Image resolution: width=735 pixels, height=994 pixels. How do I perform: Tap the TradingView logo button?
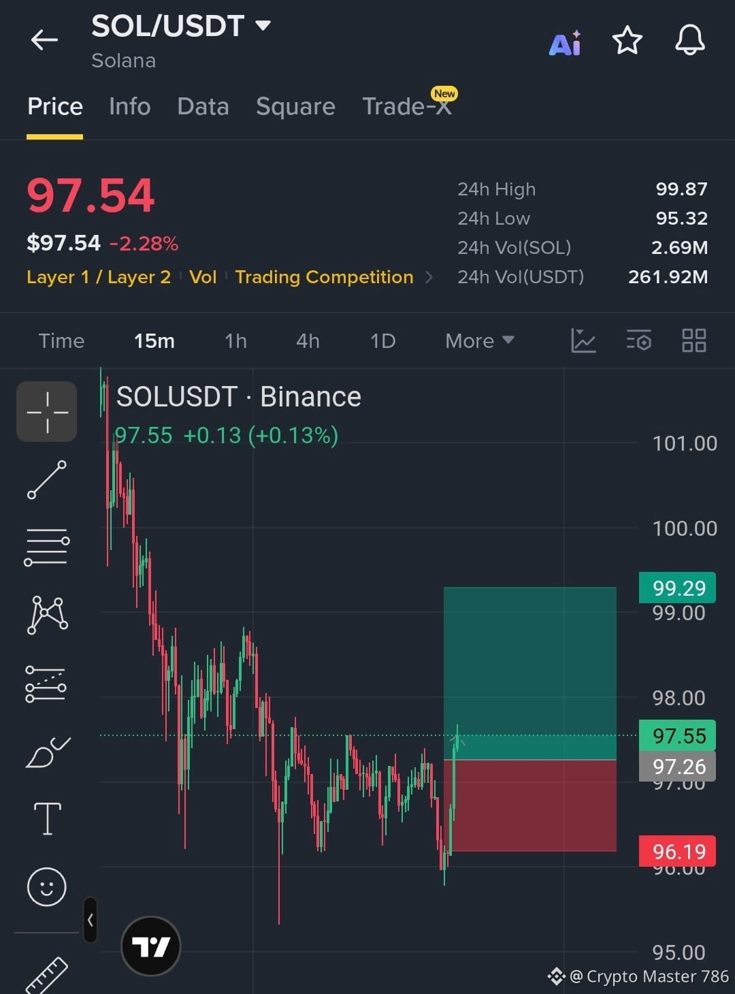[x=150, y=946]
